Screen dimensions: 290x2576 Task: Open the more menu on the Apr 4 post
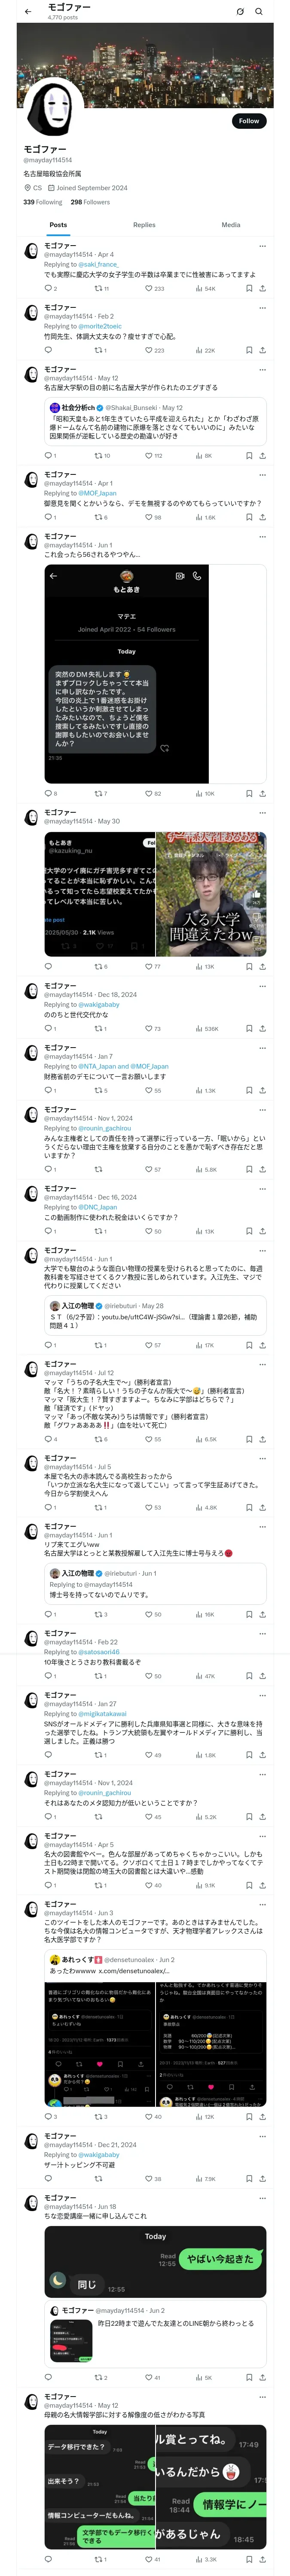[x=262, y=245]
